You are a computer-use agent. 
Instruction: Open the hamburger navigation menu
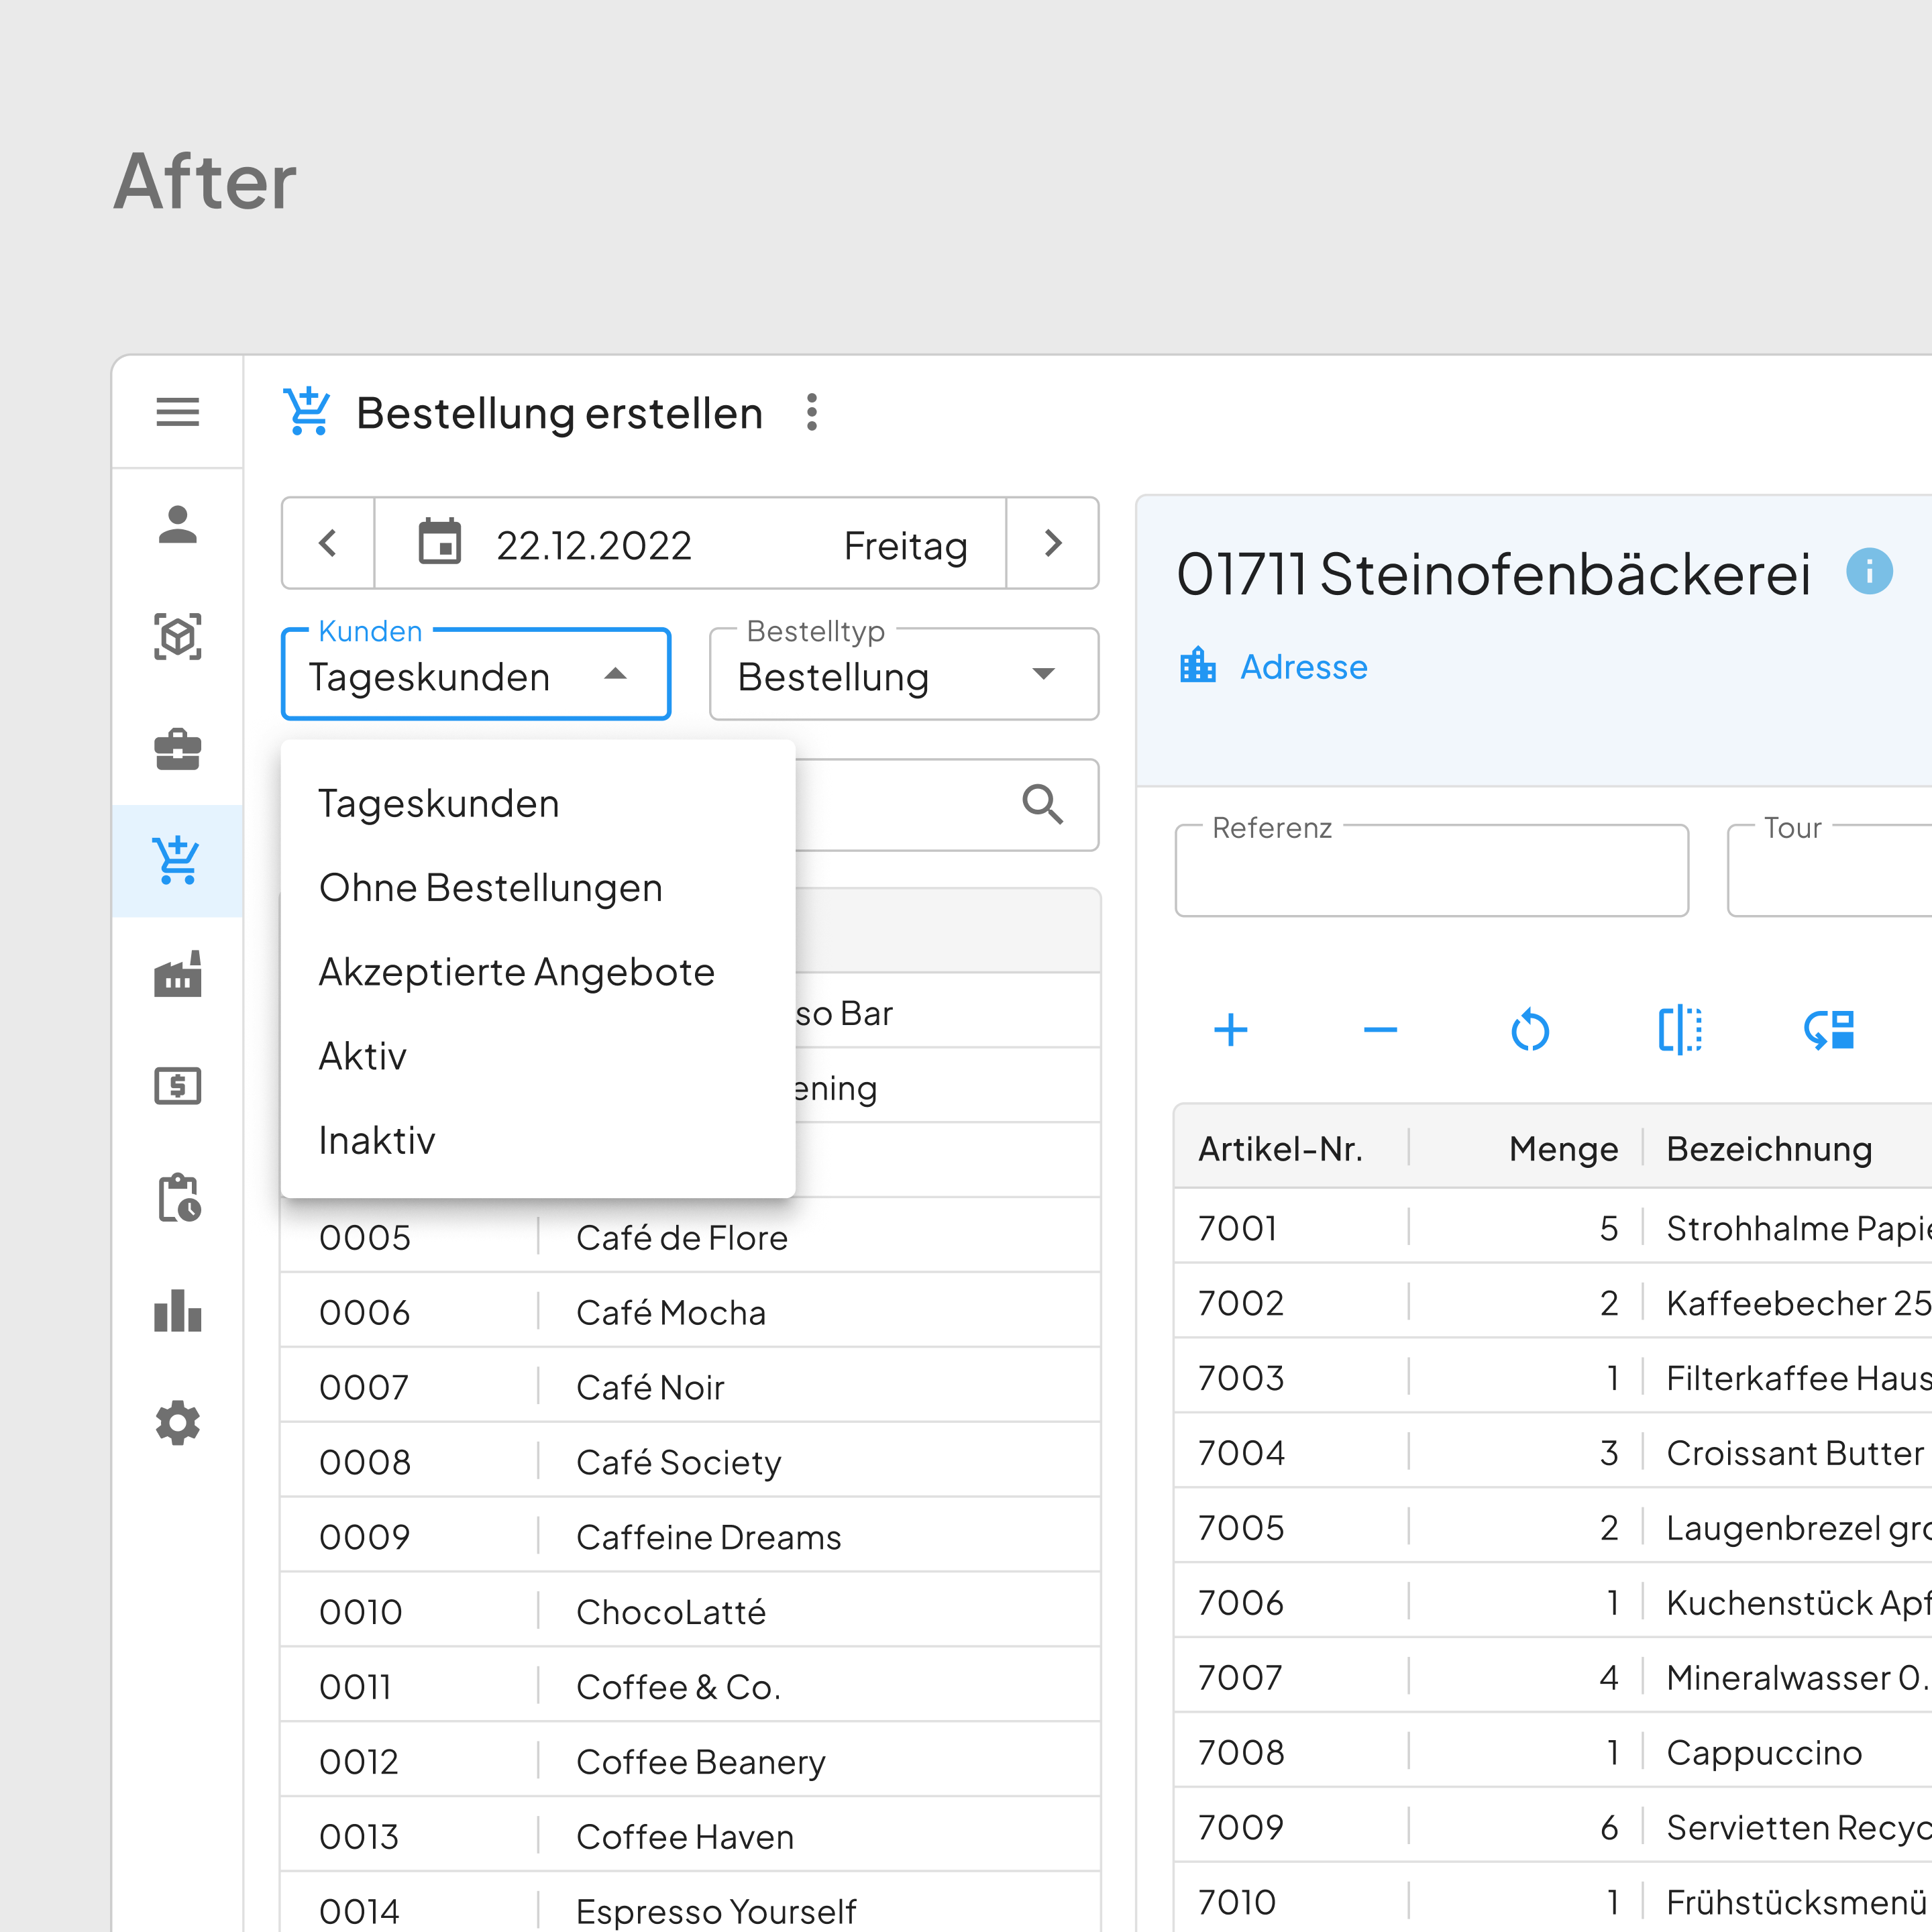click(177, 412)
